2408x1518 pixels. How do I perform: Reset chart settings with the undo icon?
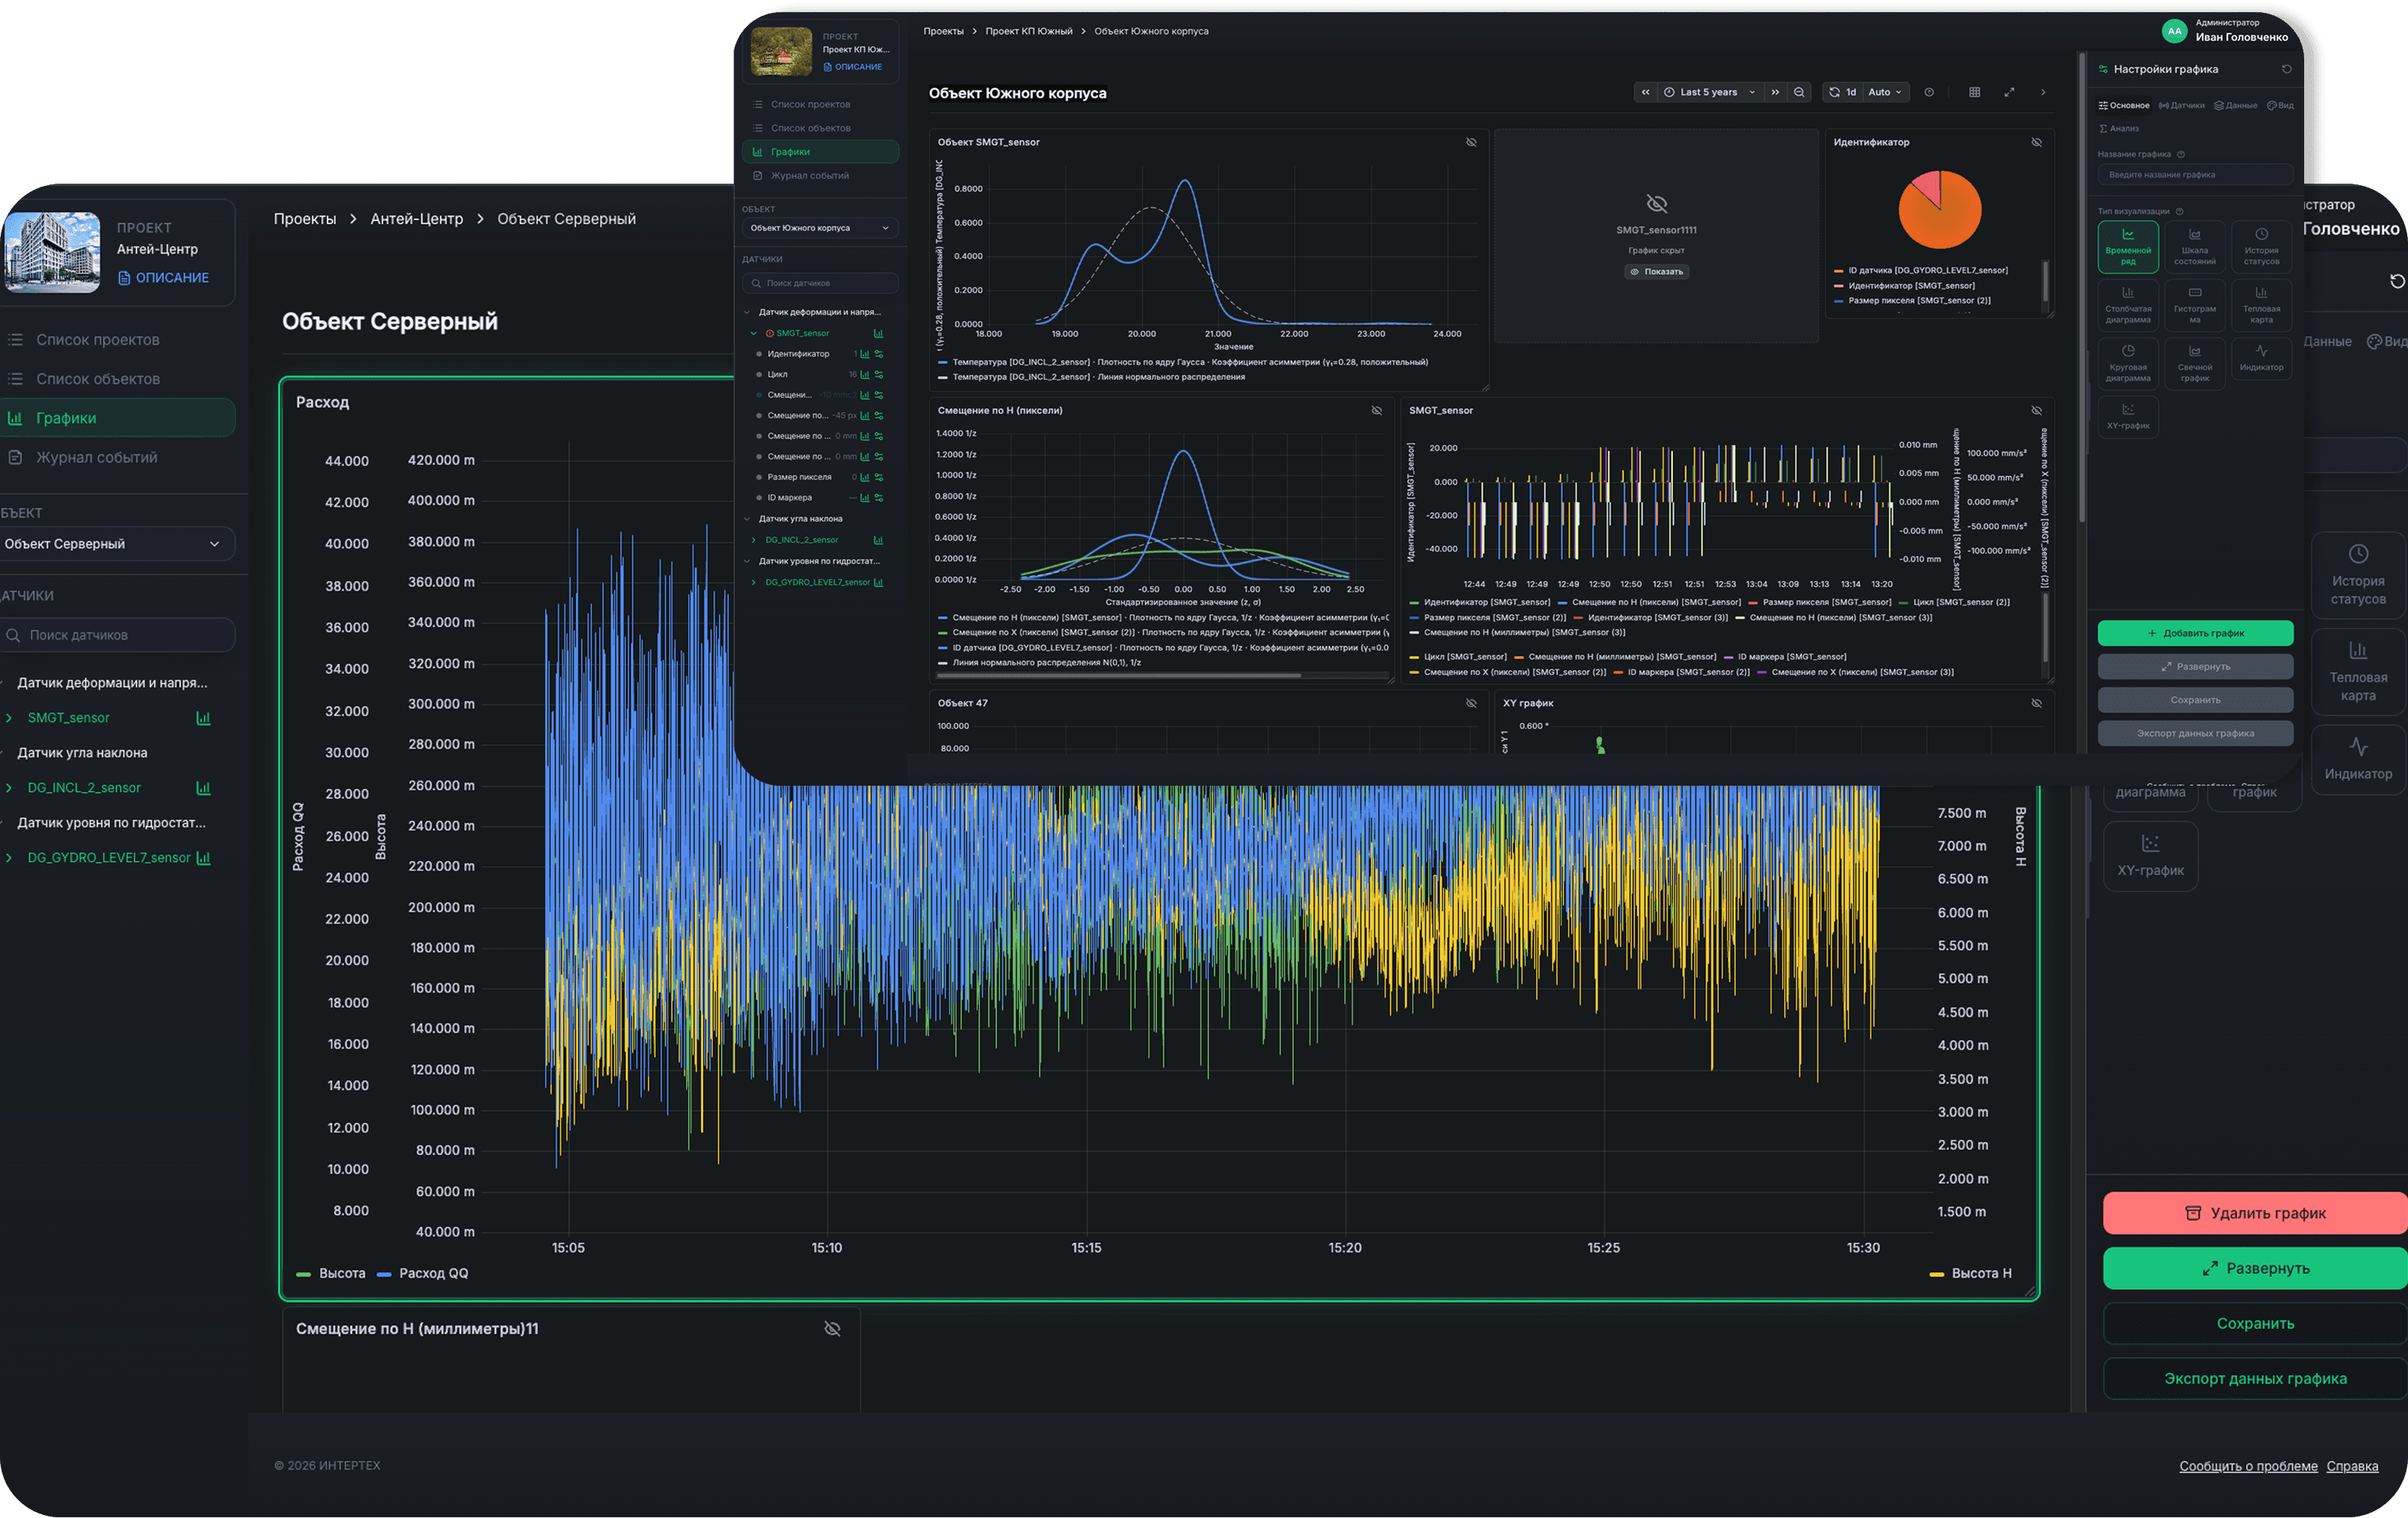pyautogui.click(x=2286, y=69)
